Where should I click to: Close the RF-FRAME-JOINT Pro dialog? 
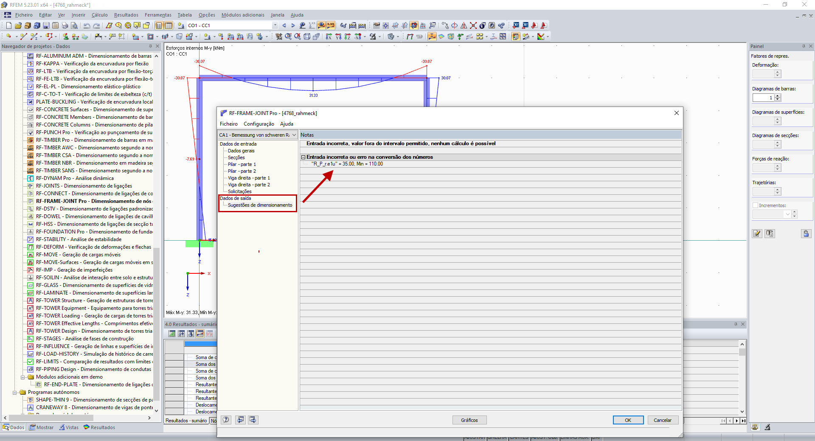(677, 113)
